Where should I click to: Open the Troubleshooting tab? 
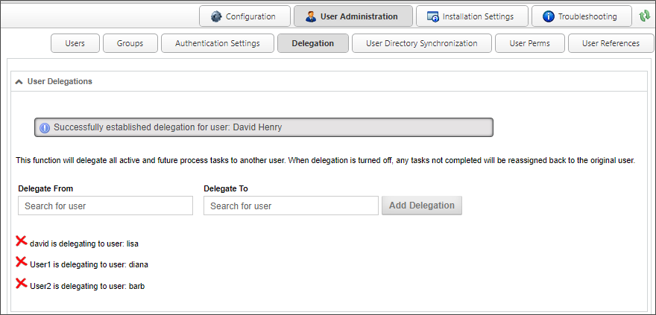[x=579, y=16]
